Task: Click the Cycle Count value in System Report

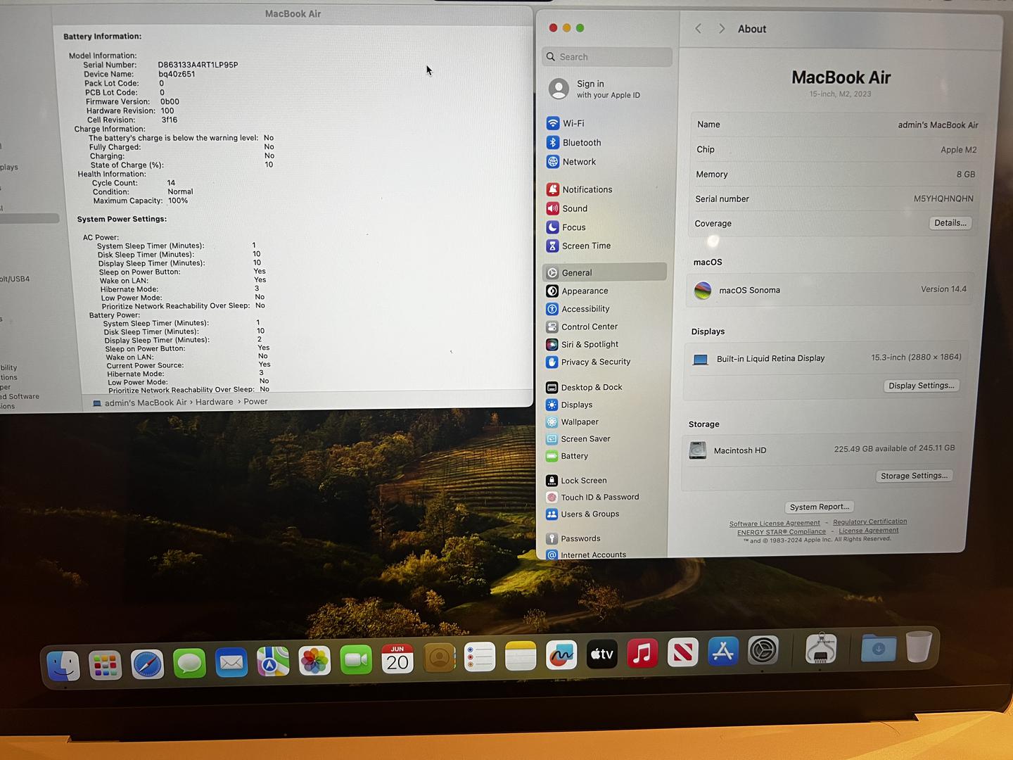Action: click(171, 183)
